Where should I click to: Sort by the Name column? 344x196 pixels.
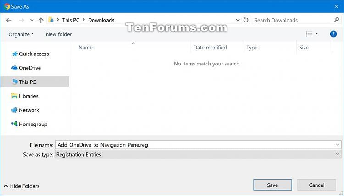click(85, 48)
